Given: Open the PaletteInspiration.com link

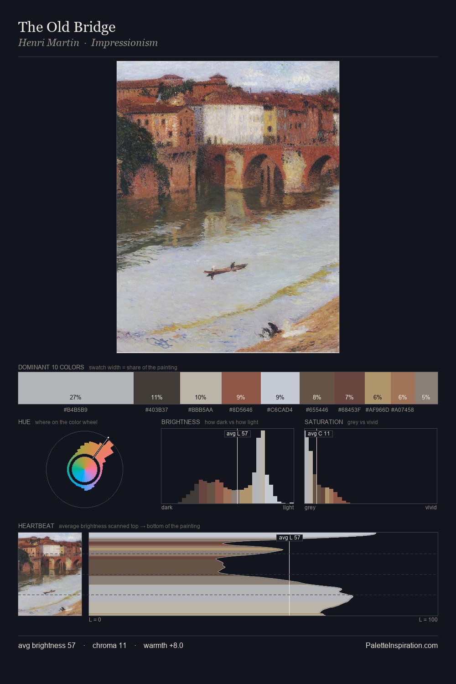Looking at the screenshot, I should tap(402, 645).
